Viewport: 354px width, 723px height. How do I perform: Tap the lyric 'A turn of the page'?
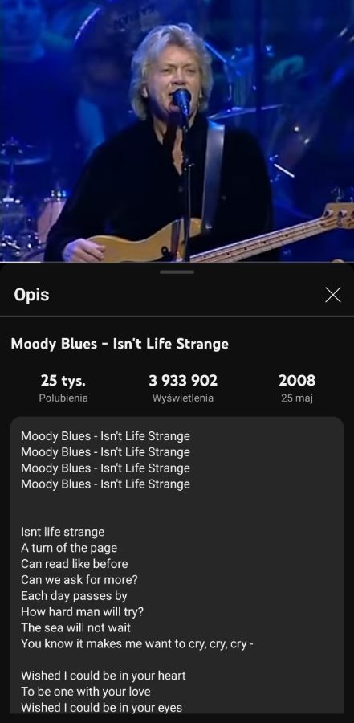coord(69,548)
